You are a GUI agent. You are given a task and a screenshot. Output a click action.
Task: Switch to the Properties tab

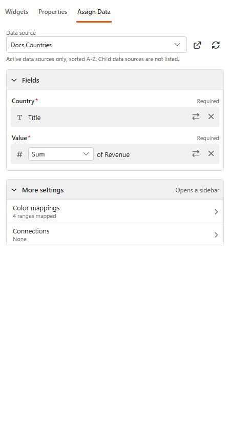(53, 12)
